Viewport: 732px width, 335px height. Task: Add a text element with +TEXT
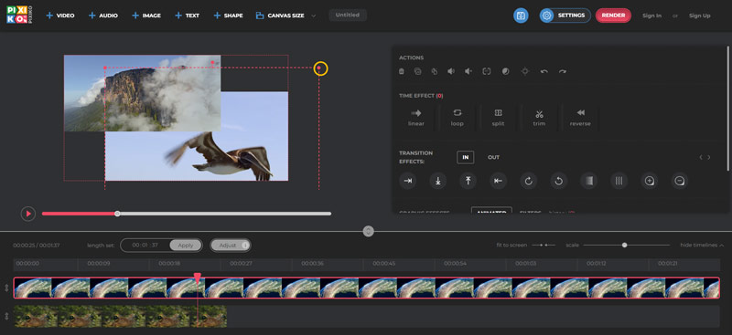[187, 16]
